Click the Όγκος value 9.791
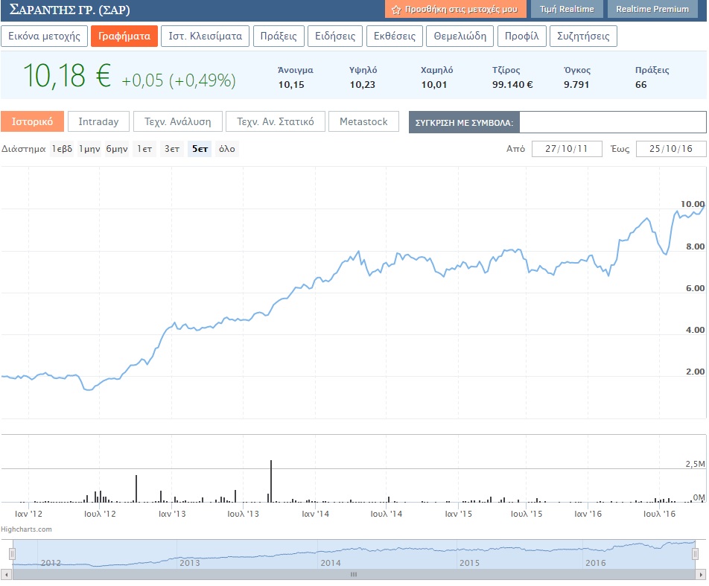This screenshot has width=709, height=586. [576, 85]
